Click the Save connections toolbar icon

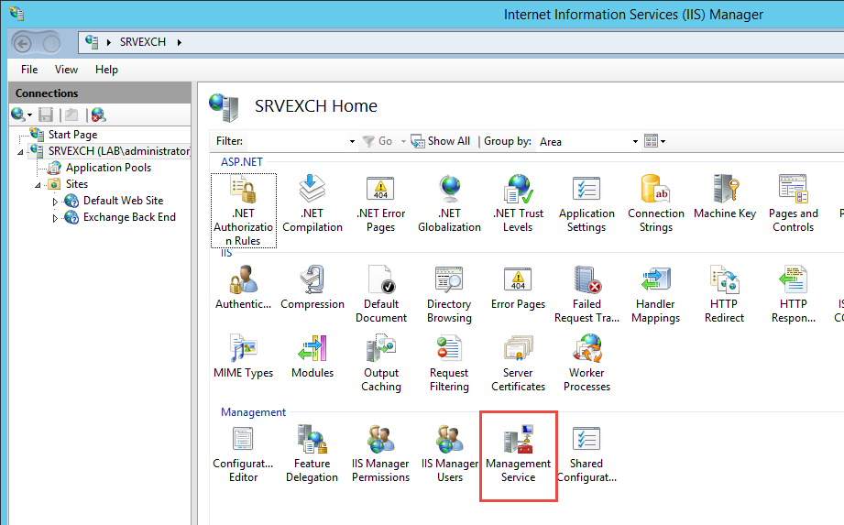pos(46,115)
